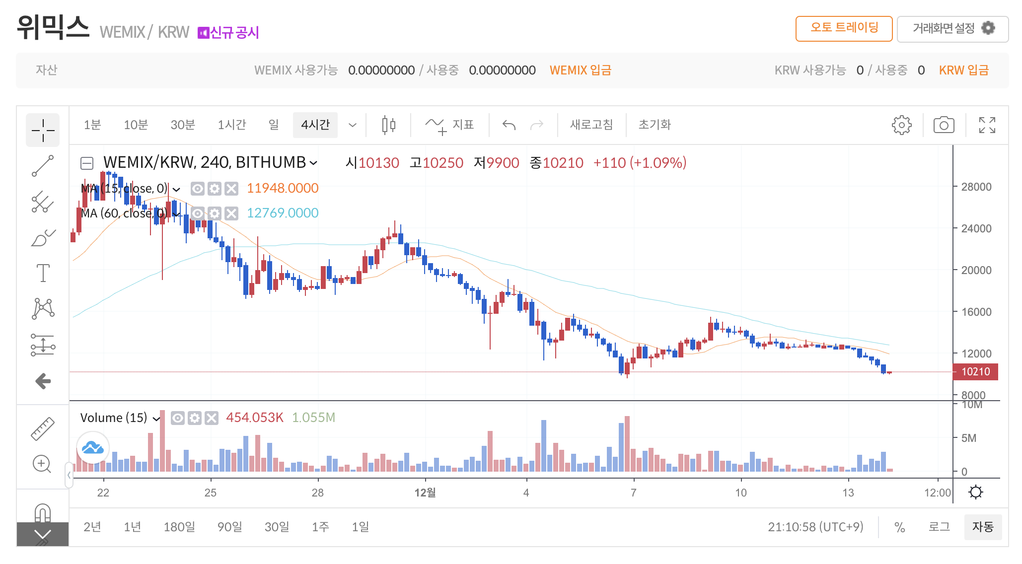Set chart range to 180일

[179, 527]
